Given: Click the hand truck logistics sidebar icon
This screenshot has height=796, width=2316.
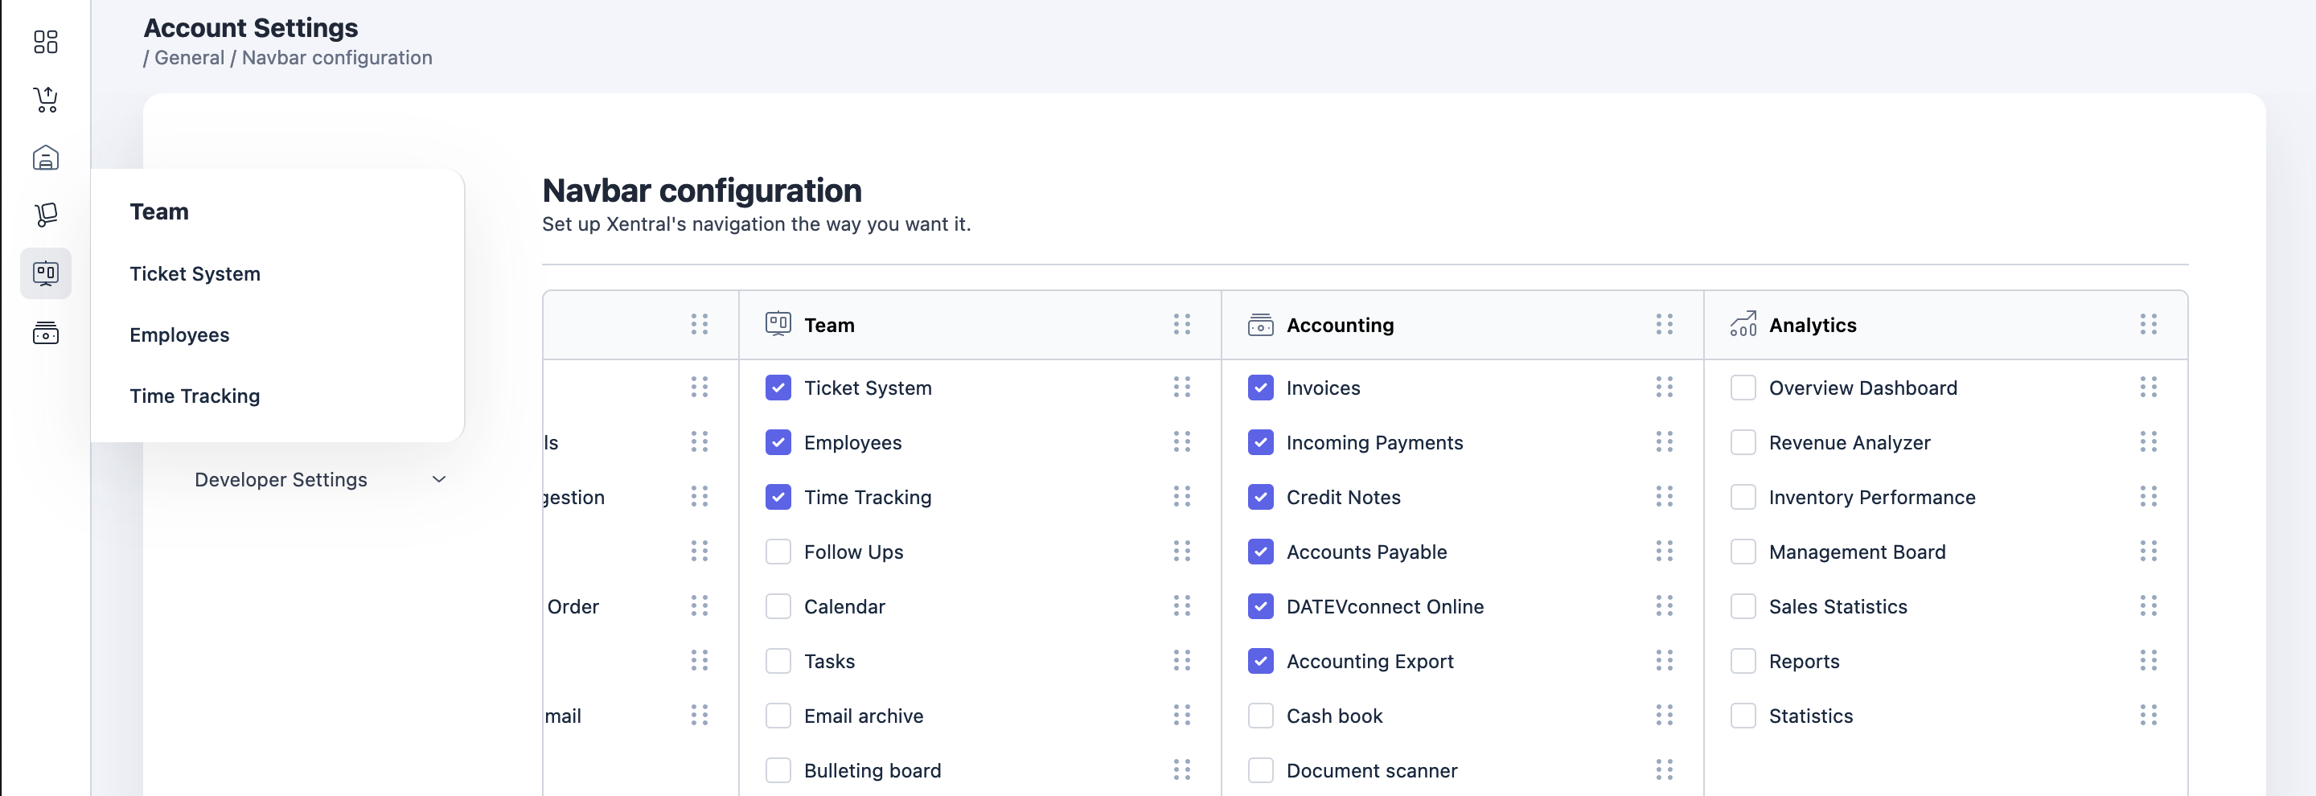Looking at the screenshot, I should click(x=46, y=215).
